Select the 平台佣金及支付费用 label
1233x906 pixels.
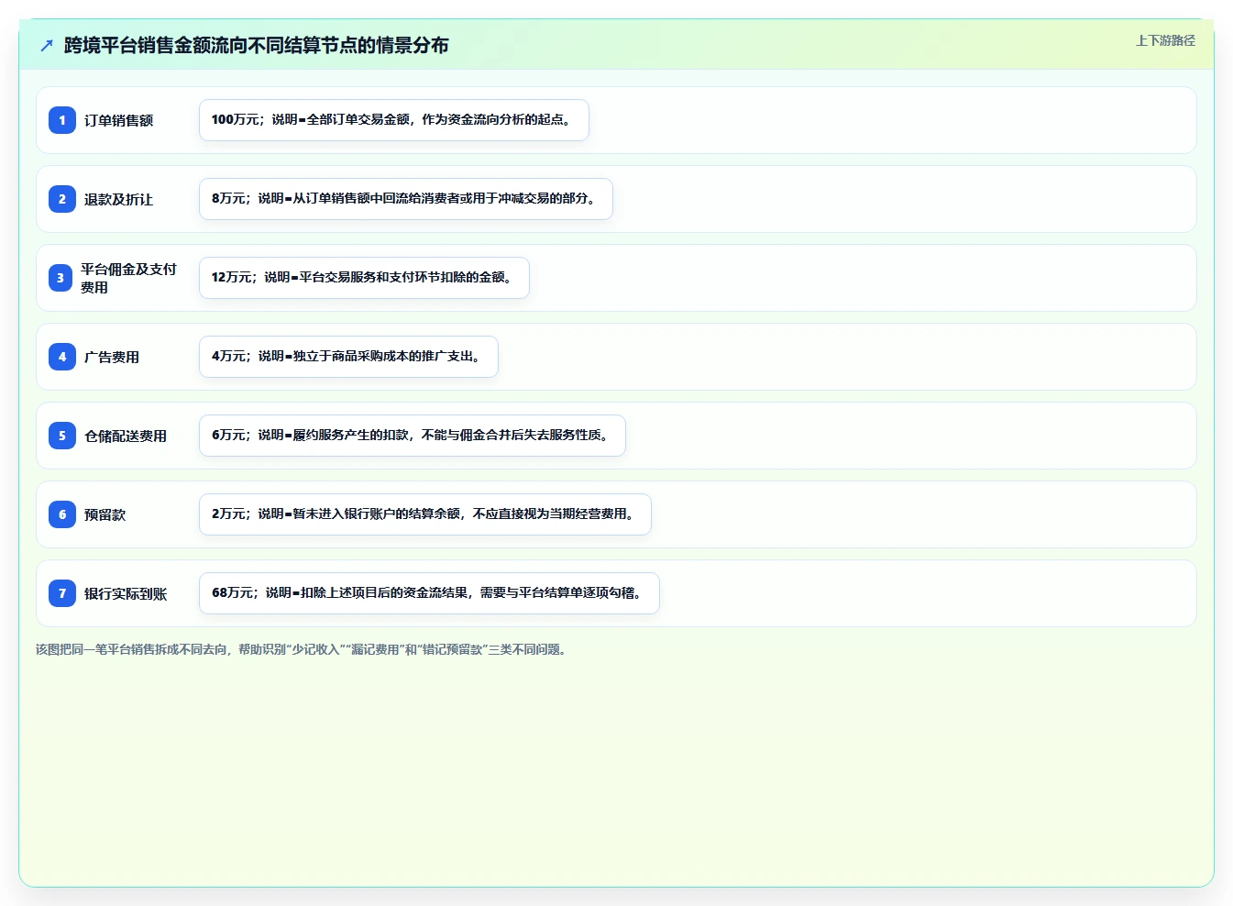point(128,278)
